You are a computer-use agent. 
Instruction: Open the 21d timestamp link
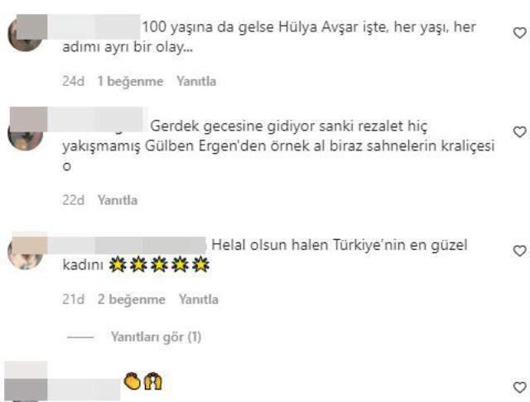[74, 299]
